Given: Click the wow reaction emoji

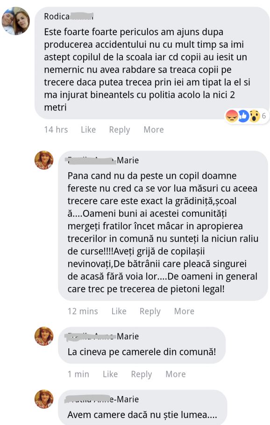Looking at the screenshot, I should pos(254,116).
